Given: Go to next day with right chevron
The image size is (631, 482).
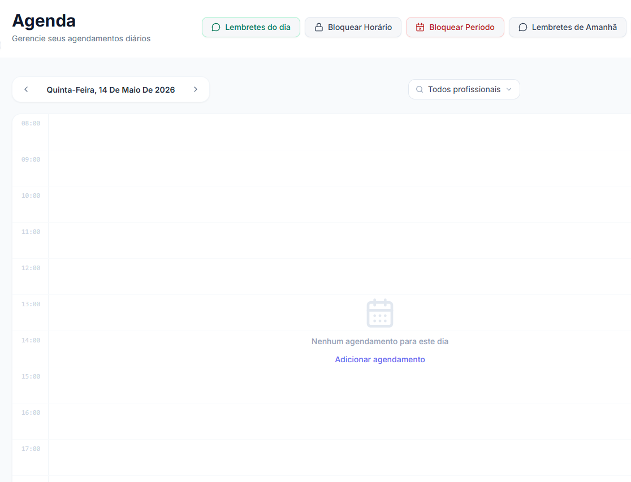Looking at the screenshot, I should [x=196, y=89].
